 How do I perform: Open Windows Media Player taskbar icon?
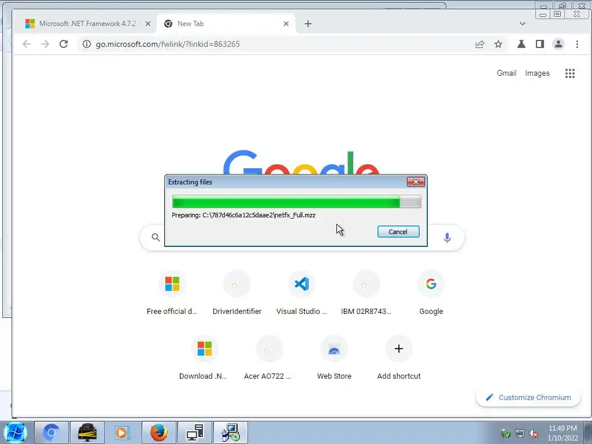(123, 432)
